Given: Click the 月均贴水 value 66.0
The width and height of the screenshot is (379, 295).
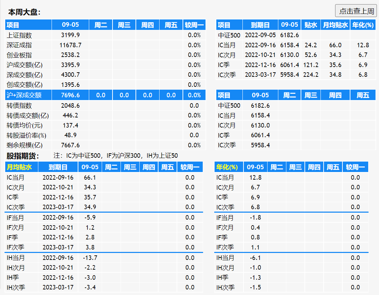Looking at the screenshot, I should [335, 45].
